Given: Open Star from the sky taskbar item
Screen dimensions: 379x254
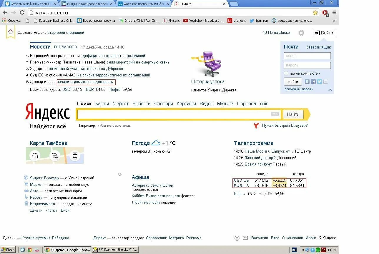Looking at the screenshot, I should 115,250.
